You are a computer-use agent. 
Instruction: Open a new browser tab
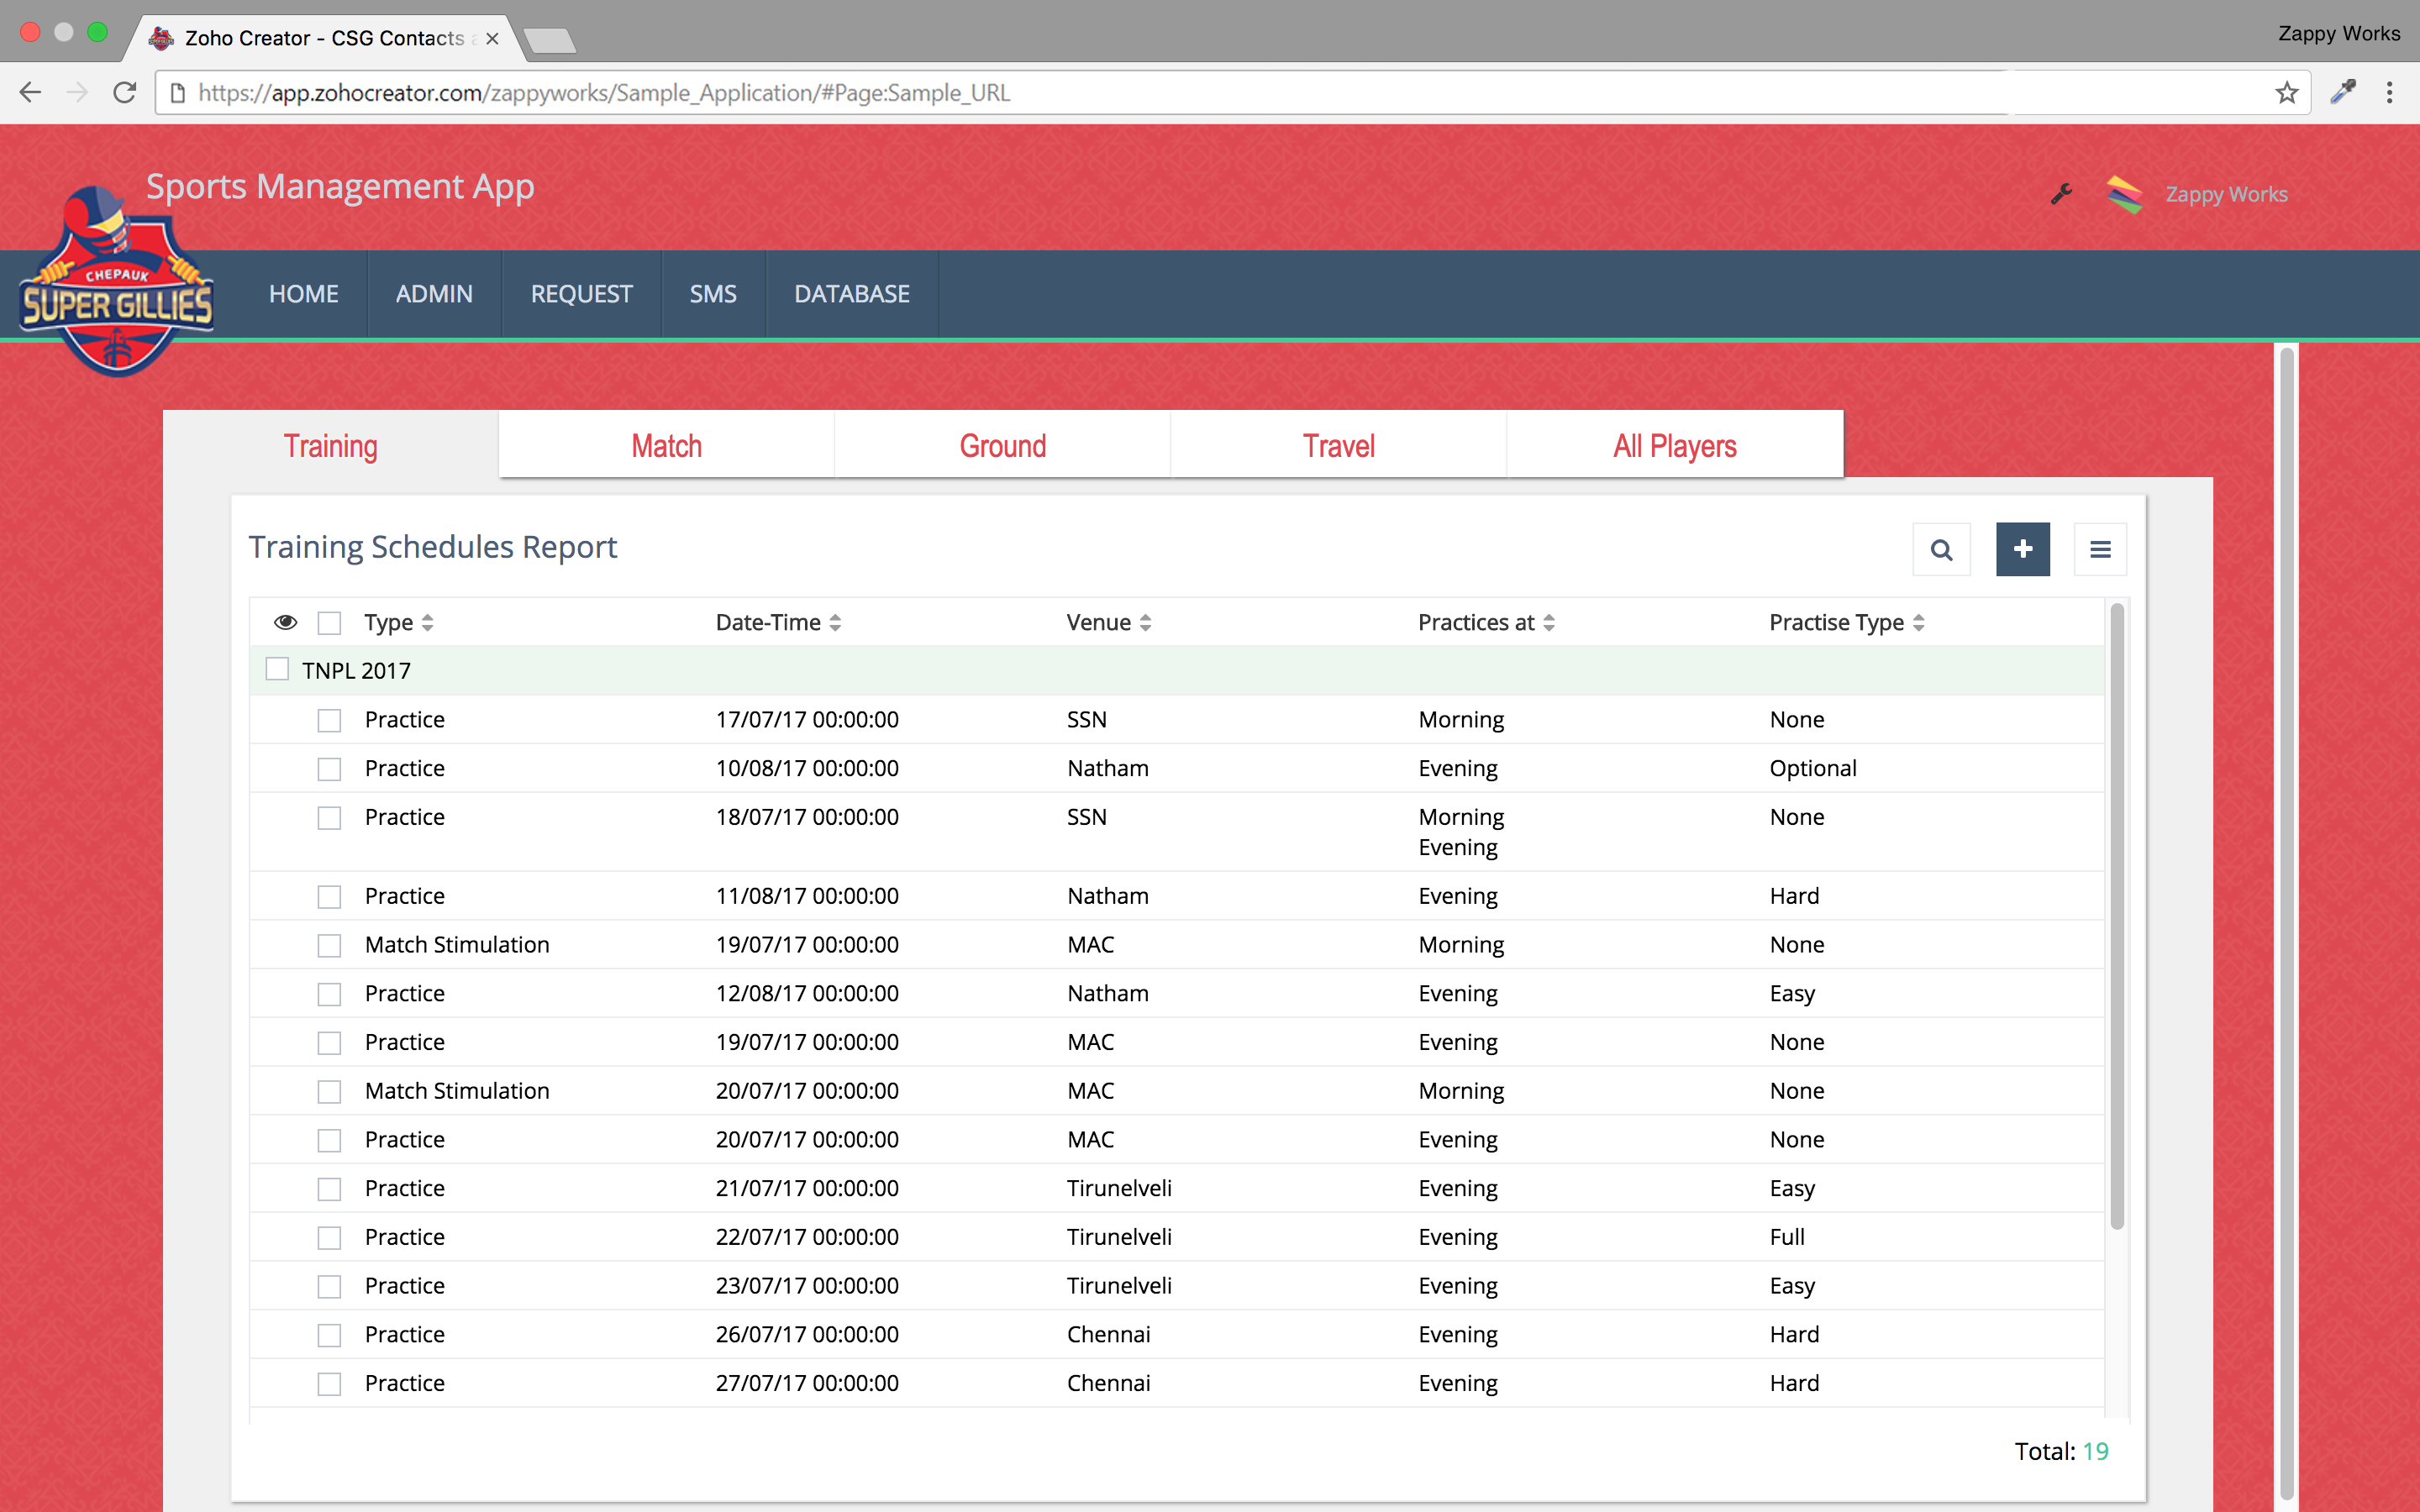tap(549, 40)
